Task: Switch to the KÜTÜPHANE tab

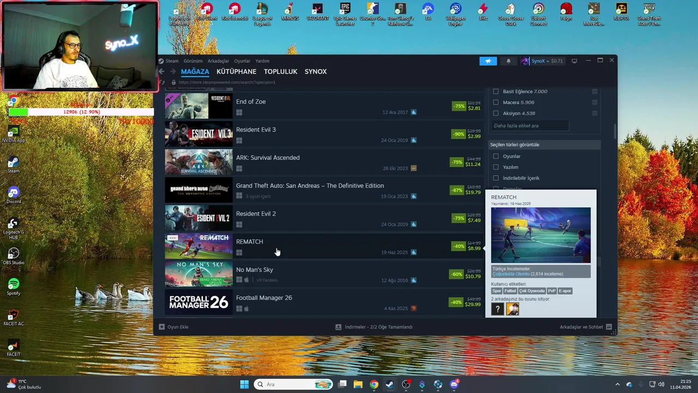Action: click(x=236, y=72)
